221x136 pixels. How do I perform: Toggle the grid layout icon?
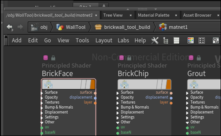click(x=201, y=41)
